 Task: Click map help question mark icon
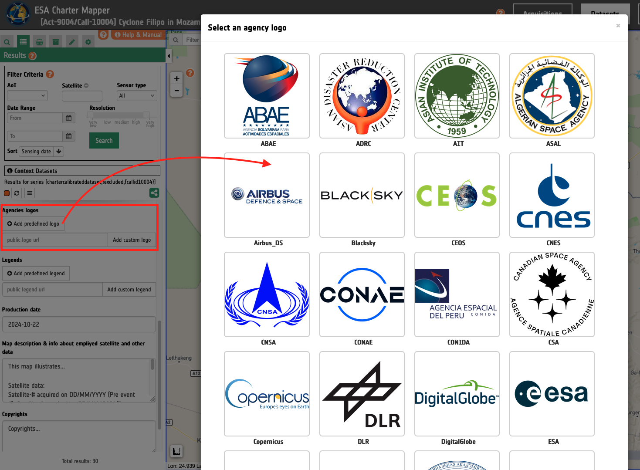[x=190, y=73]
